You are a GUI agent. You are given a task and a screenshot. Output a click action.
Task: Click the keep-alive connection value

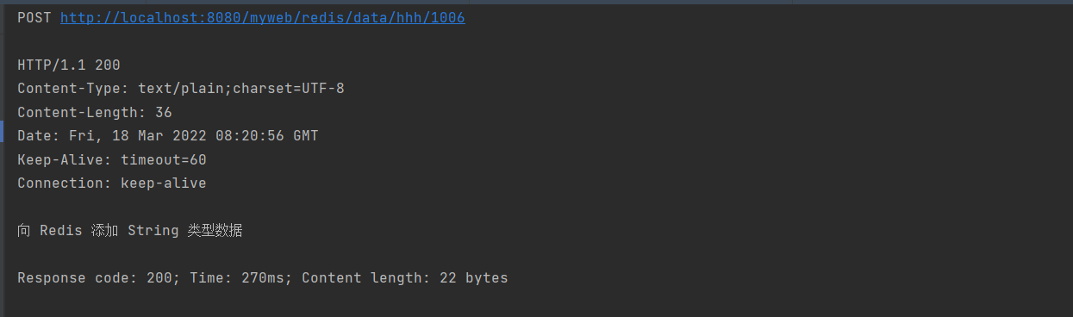point(164,183)
